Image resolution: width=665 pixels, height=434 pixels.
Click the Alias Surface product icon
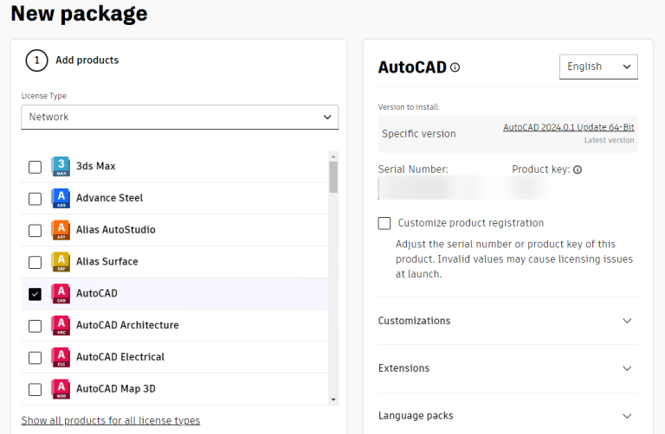(x=61, y=262)
